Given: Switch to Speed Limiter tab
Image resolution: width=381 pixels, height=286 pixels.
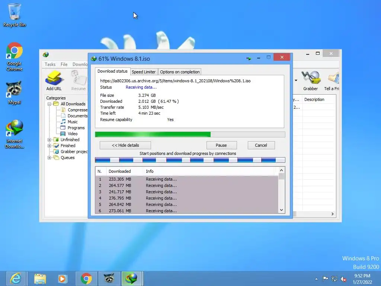Looking at the screenshot, I should [x=144, y=72].
